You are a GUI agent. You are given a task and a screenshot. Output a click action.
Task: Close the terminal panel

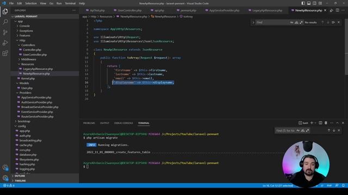click(343, 123)
